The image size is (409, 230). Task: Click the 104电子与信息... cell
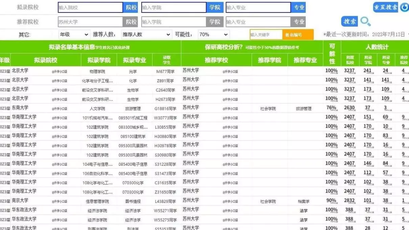coord(97,164)
